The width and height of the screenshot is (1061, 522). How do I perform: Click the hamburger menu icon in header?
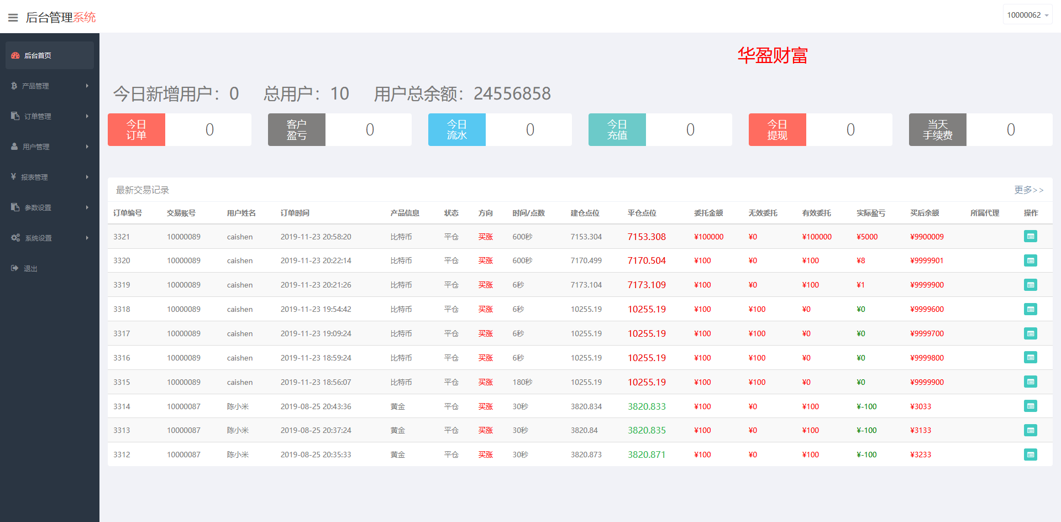coord(13,18)
